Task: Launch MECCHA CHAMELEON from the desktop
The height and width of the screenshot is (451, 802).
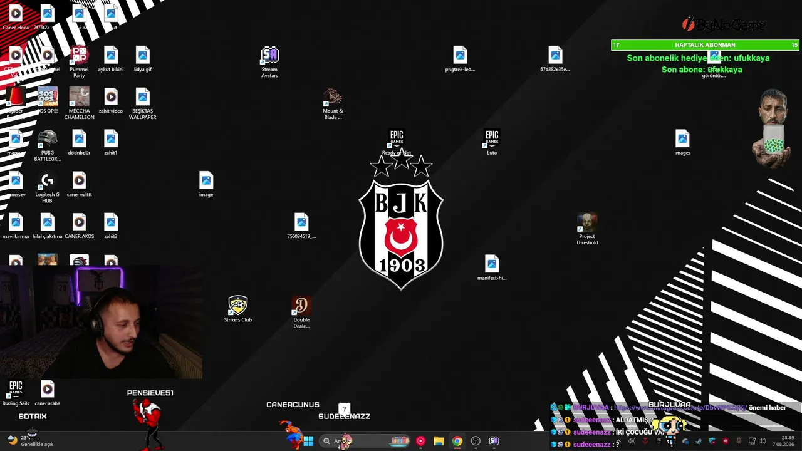Action: 79,104
